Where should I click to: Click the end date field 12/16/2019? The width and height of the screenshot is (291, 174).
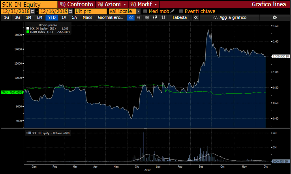pyautogui.click(x=54, y=11)
